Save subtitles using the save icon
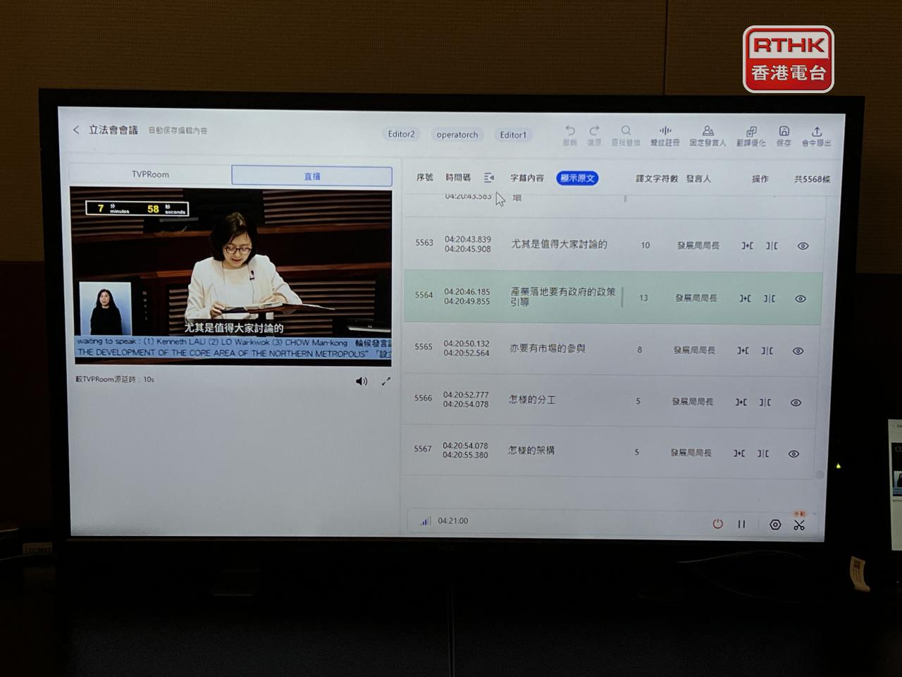 point(784,132)
